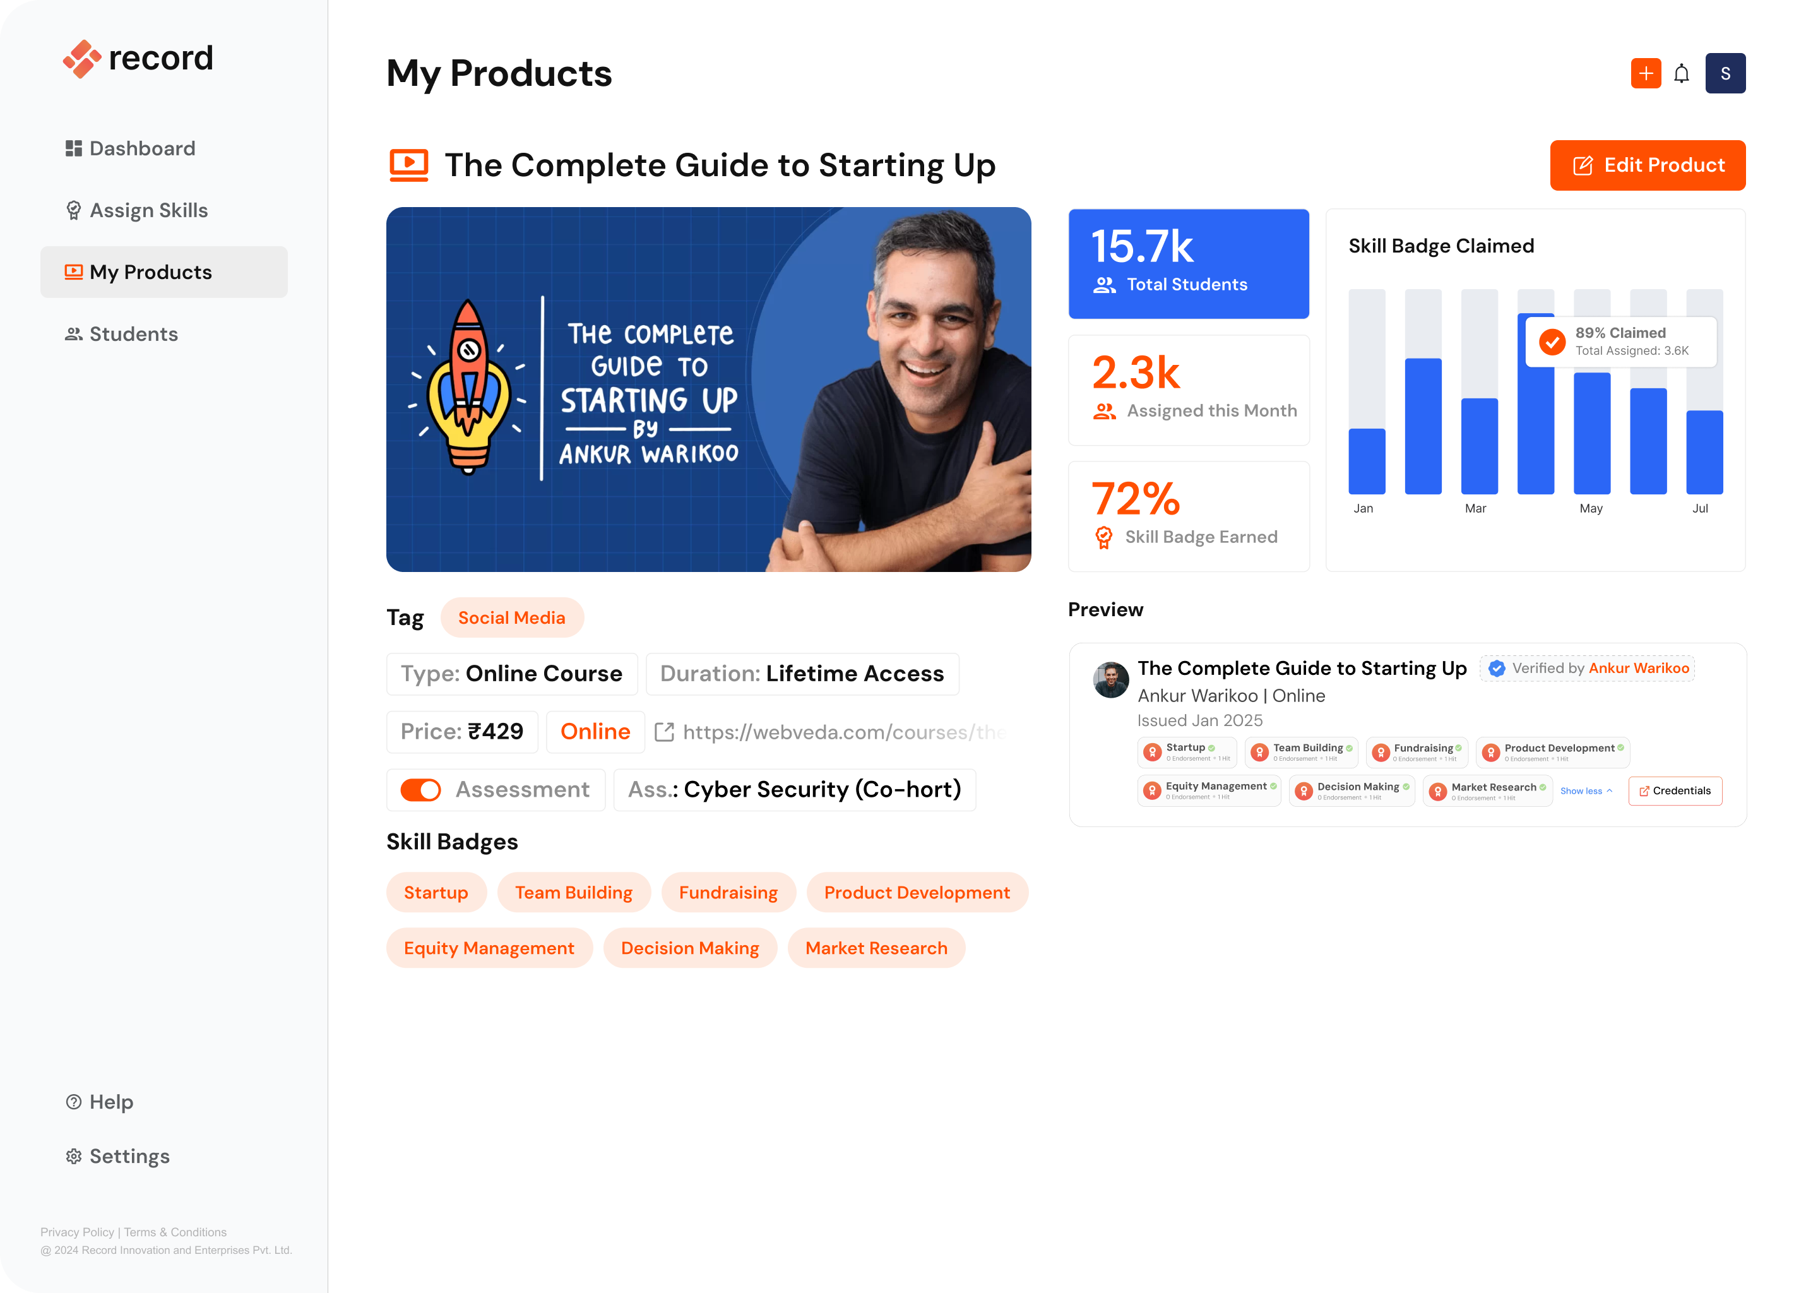Click the orange plus add icon

pyautogui.click(x=1645, y=73)
